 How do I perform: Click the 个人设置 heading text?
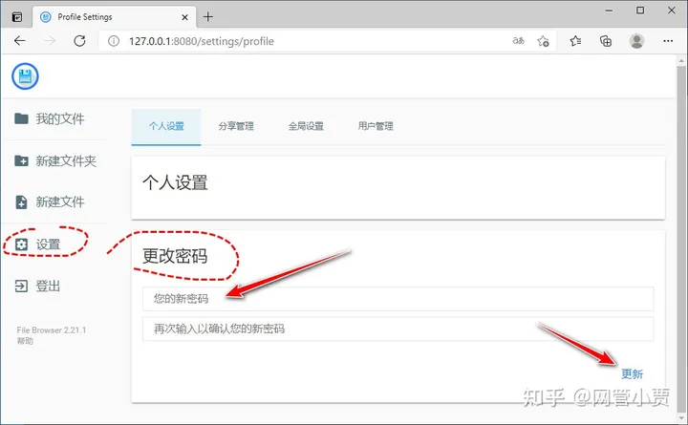coord(175,183)
